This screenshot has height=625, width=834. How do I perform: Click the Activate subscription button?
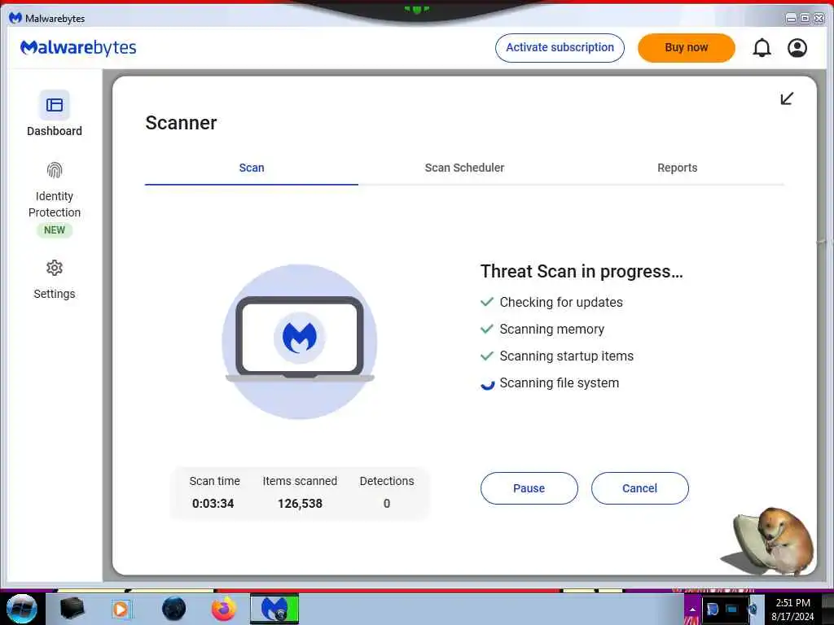560,48
